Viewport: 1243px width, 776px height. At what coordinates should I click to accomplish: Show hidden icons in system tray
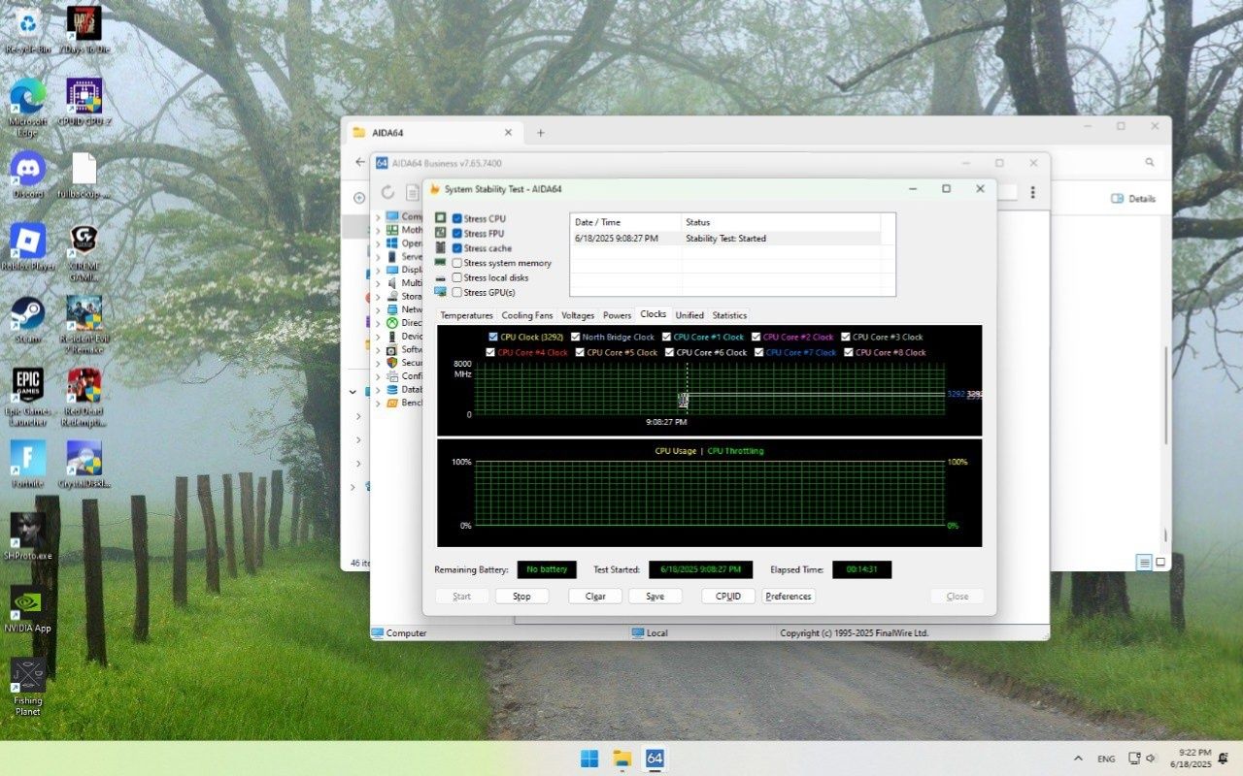pyautogui.click(x=1078, y=759)
